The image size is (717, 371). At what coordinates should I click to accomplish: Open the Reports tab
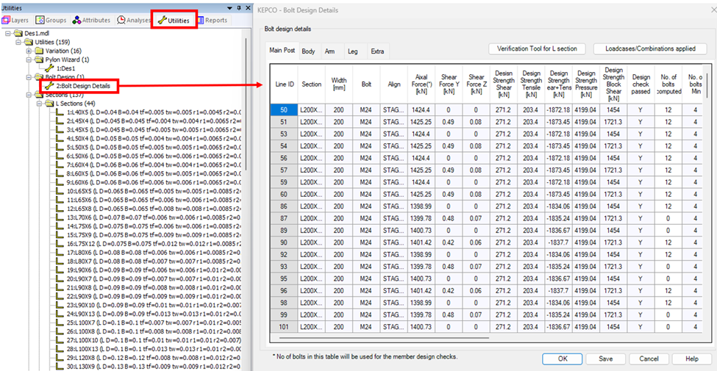(x=211, y=21)
